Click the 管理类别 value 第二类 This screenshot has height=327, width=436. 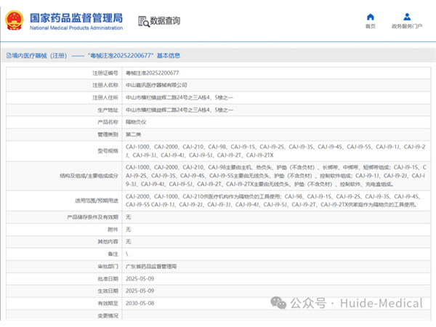point(134,134)
